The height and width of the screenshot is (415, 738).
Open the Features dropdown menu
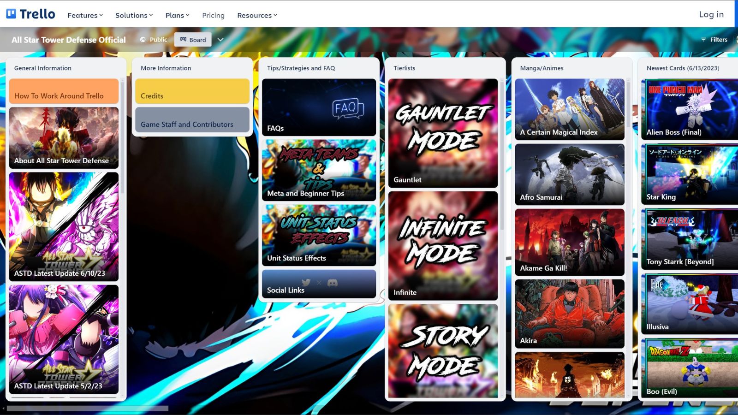click(85, 15)
